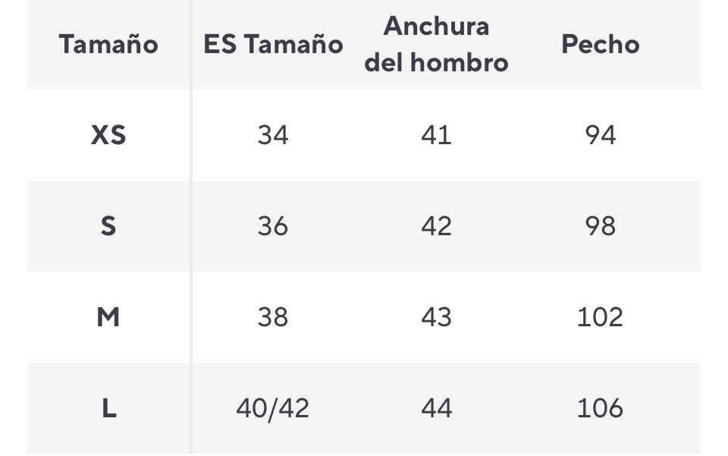The image size is (728, 456).
Task: Click the Tamaño column header
Action: [108, 45]
